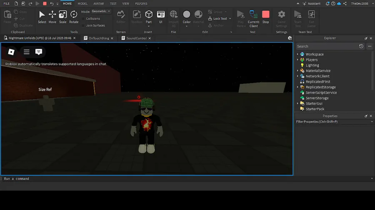The width and height of the screenshot is (375, 210).
Task: Expand the Part dropdown arrow
Action: pyautogui.click(x=149, y=26)
